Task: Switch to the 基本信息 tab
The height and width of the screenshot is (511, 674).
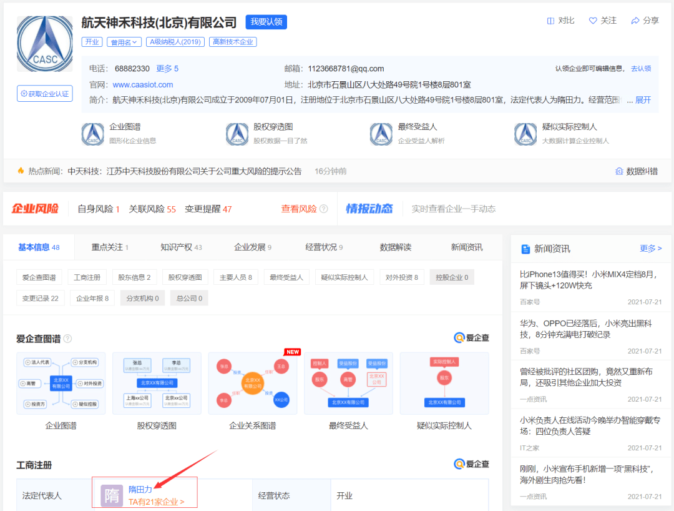Action: [x=39, y=247]
